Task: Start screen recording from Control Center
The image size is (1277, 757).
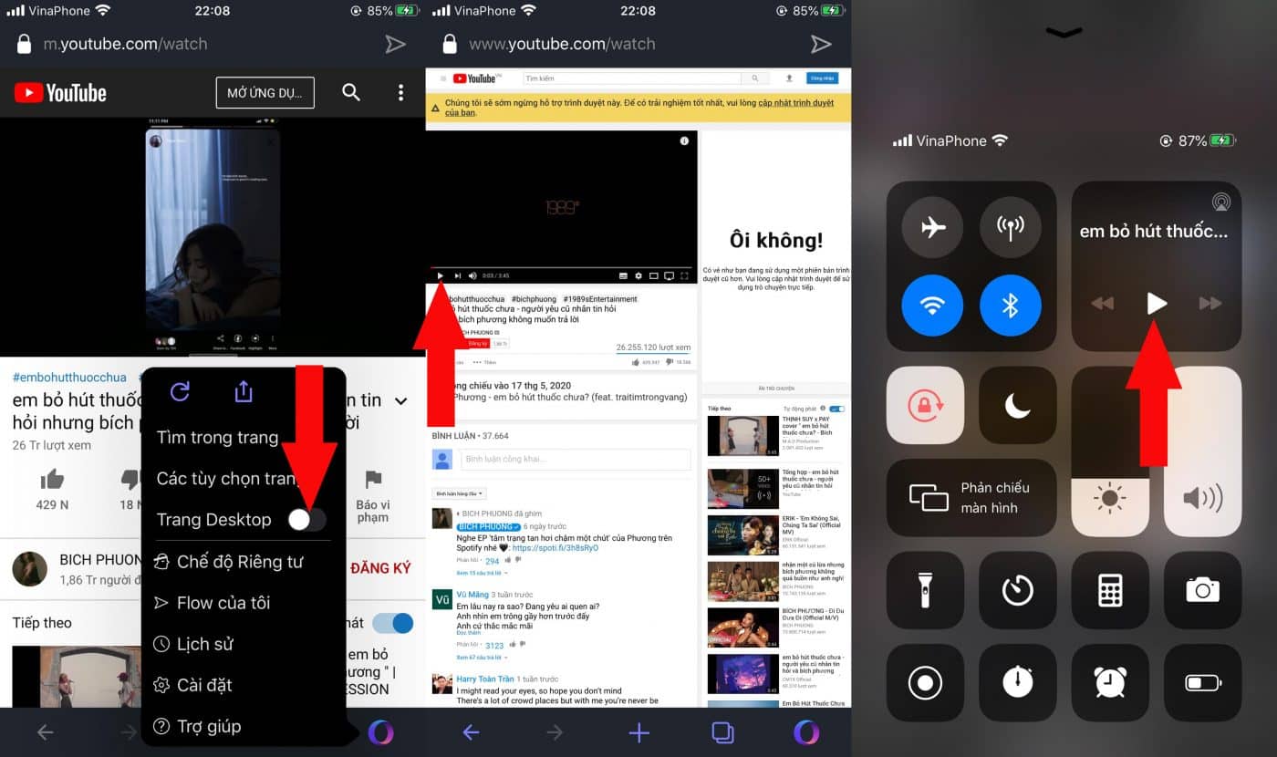Action: pos(926,683)
